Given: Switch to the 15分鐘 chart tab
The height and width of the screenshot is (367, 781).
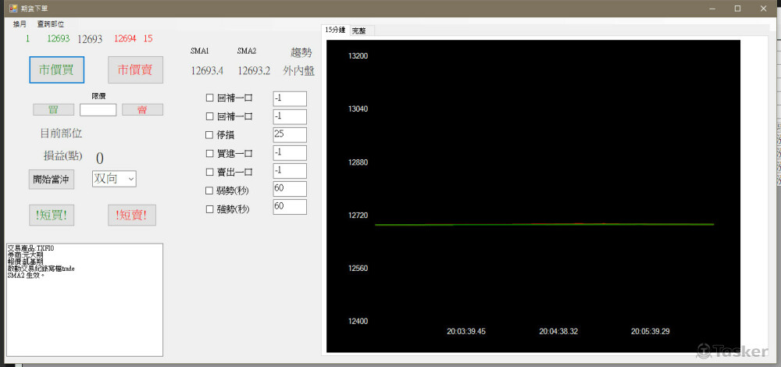Looking at the screenshot, I should point(335,30).
